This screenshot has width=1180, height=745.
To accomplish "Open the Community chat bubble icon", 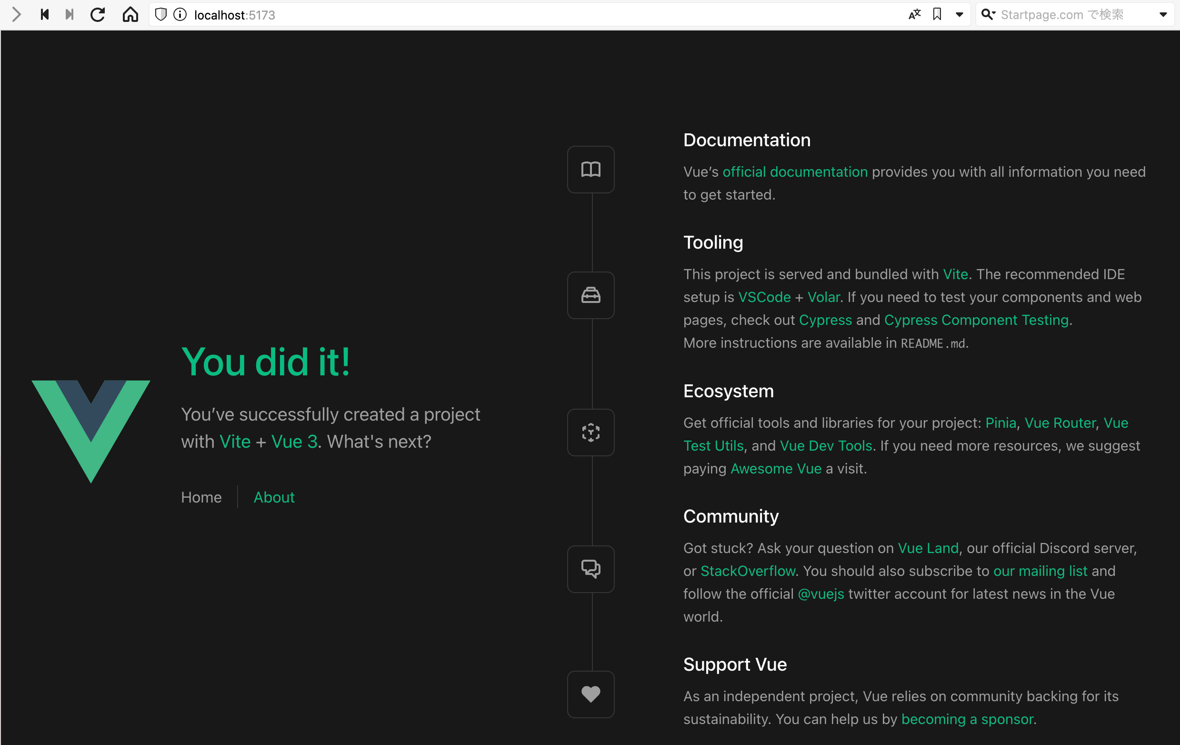I will click(x=590, y=569).
